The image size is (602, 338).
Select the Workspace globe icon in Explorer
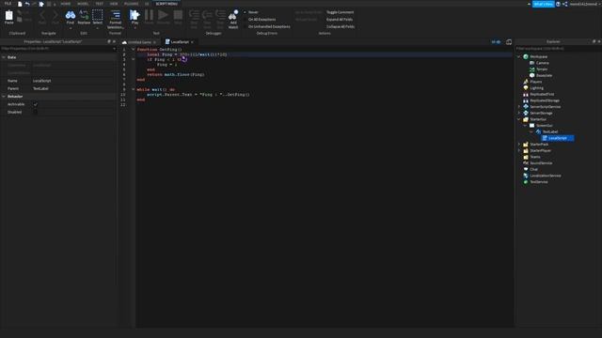[526, 56]
